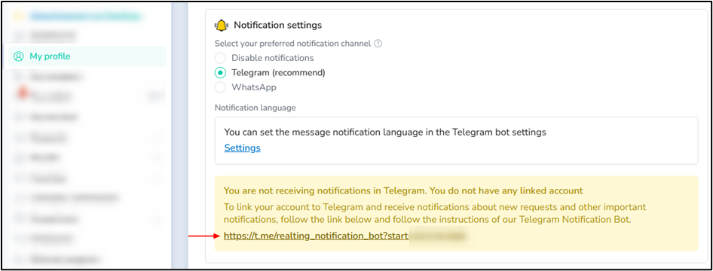Open the notification channel help tooltip icon
Viewport: 713px width, 271px height.
tap(378, 44)
